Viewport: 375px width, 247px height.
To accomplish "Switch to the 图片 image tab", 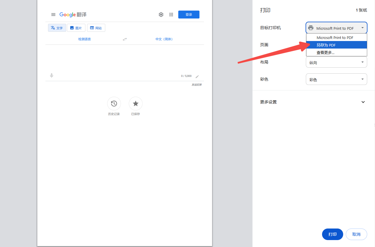I will click(76, 28).
